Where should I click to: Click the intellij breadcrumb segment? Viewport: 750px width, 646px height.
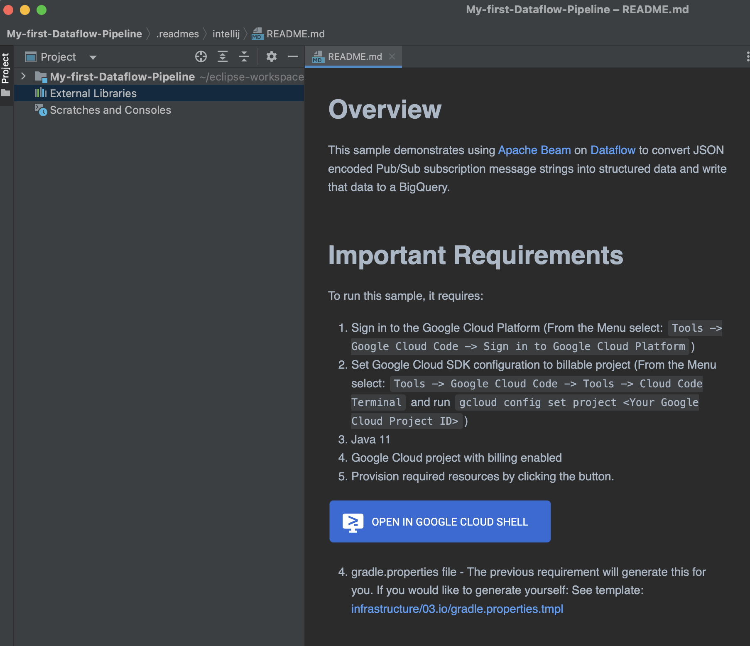point(226,34)
